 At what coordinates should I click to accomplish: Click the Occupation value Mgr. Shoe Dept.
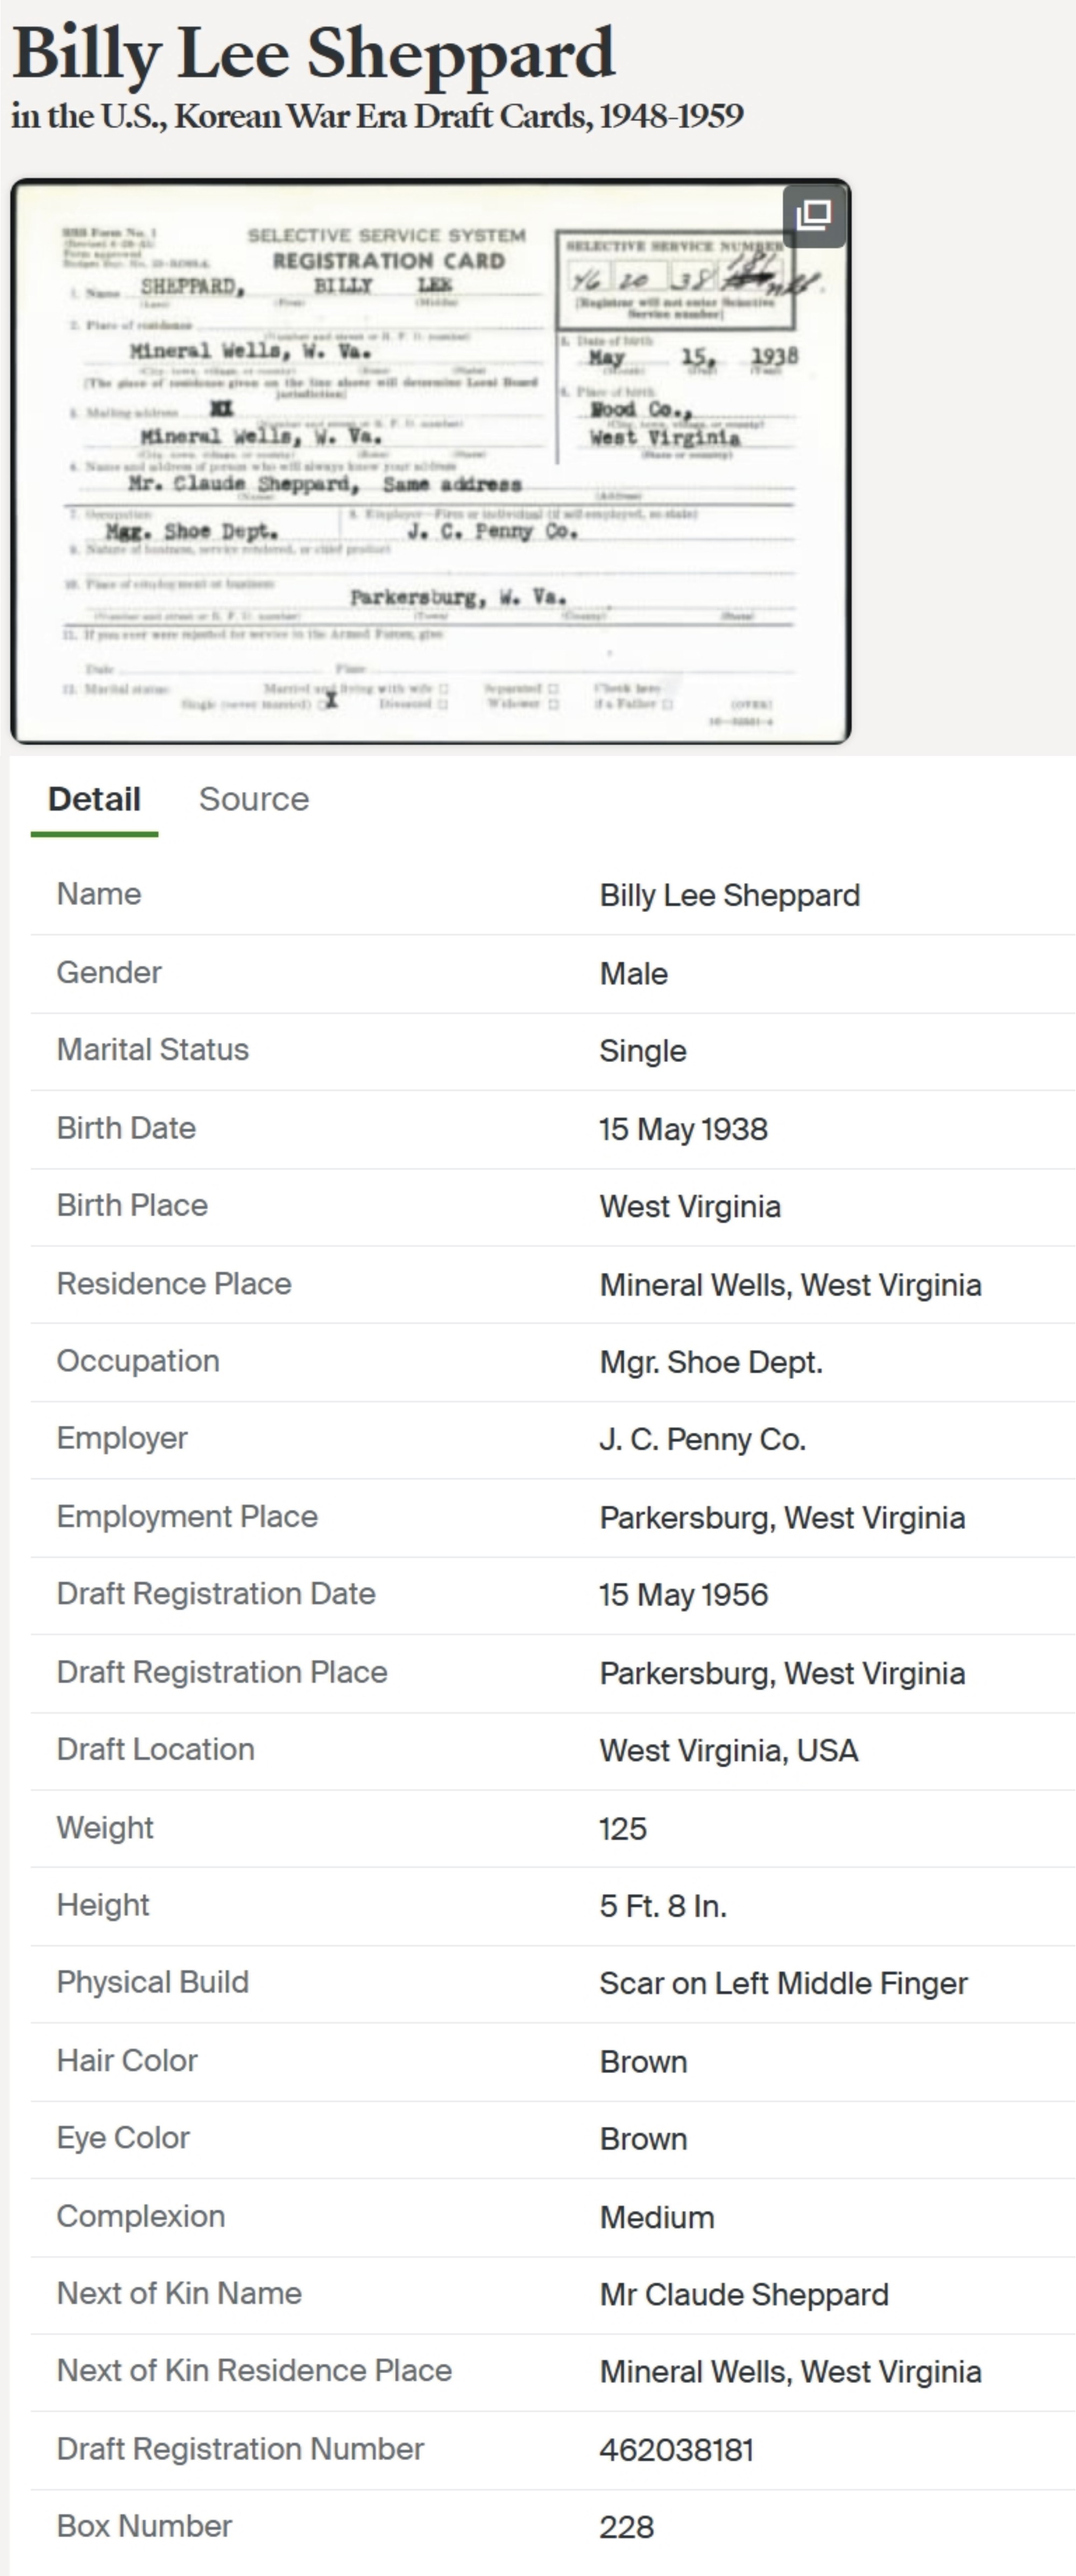pyautogui.click(x=710, y=1362)
